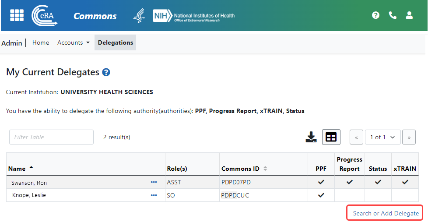The width and height of the screenshot is (428, 222).
Task: Open help from header question mark icon
Action: tap(375, 15)
